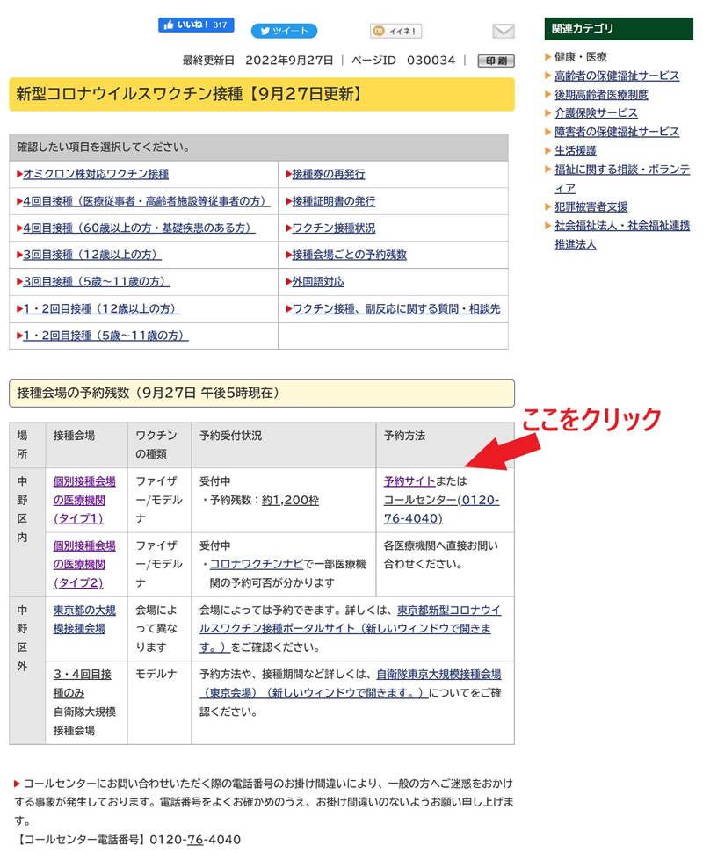Open 接種券の再発行 link
This screenshot has height=867, width=703.
328,174
